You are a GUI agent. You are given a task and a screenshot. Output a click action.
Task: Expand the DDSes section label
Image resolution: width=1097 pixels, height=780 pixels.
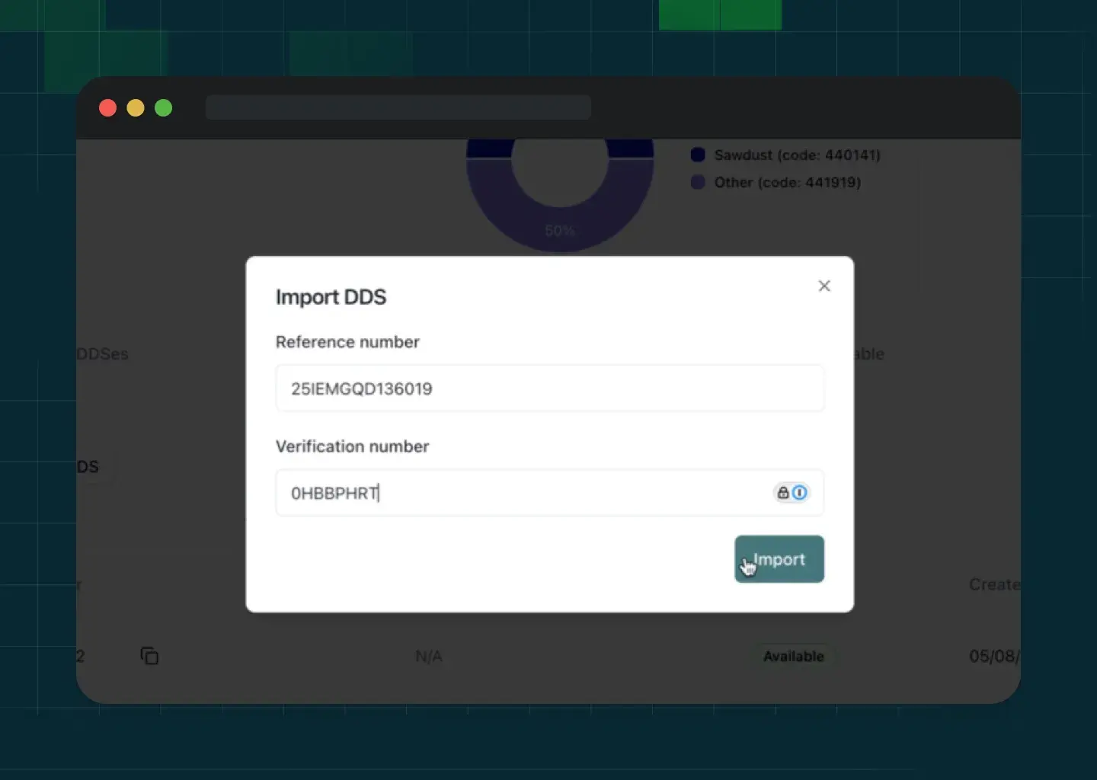click(x=104, y=353)
